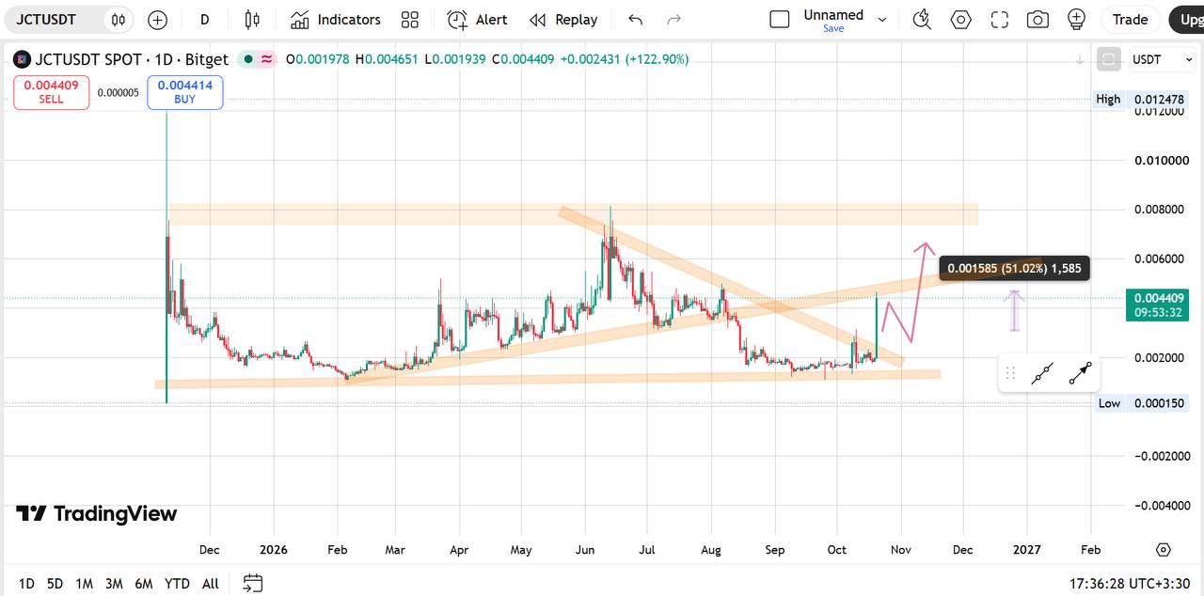Click the 0.006000 price scale label
This screenshot has width=1204, height=596.
(1160, 259)
